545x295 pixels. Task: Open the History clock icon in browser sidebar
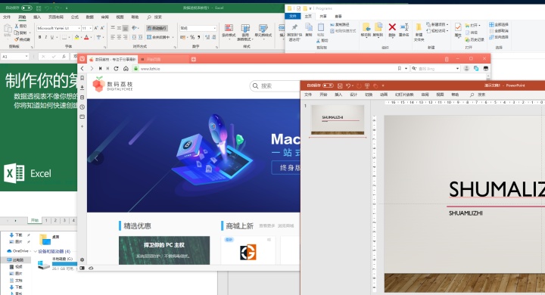pyautogui.click(x=82, y=107)
